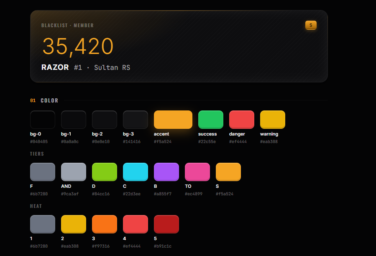Click the bg-3 label
The width and height of the screenshot is (376, 256).
pyautogui.click(x=128, y=134)
